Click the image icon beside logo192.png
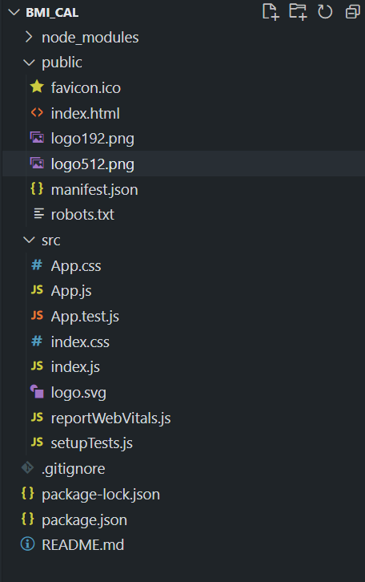This screenshot has height=582, width=365. tap(37, 138)
